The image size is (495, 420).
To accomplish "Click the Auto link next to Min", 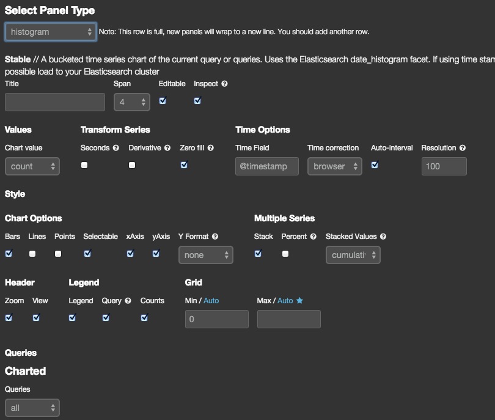I will pyautogui.click(x=211, y=301).
